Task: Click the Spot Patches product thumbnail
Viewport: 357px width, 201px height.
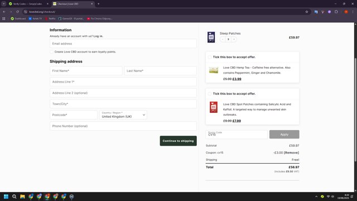Action: (x=214, y=107)
